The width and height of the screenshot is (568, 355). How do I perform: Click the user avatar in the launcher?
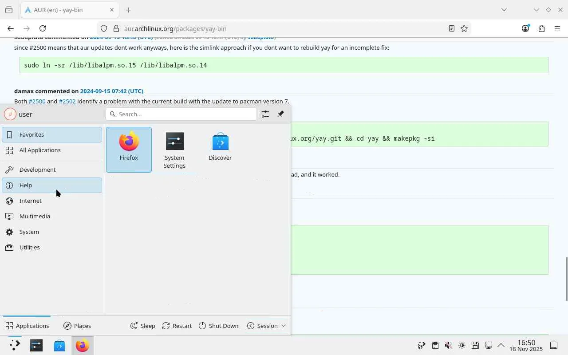10,114
